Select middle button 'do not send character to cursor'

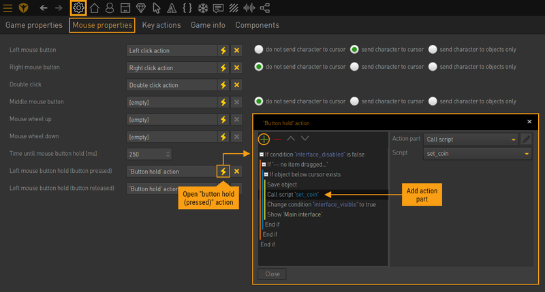pyautogui.click(x=259, y=101)
